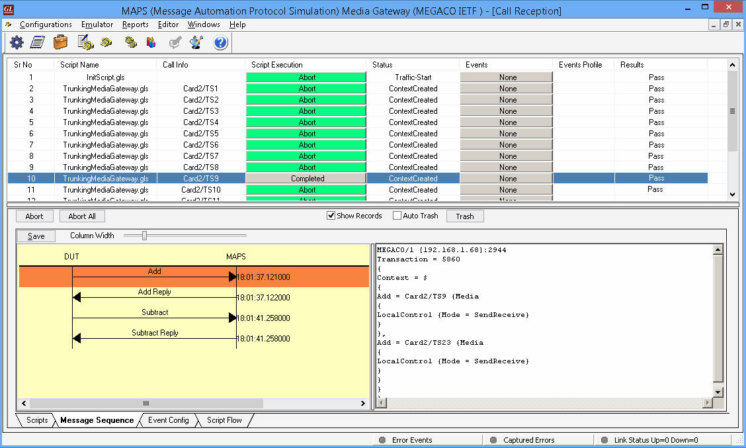
Task: Open the colored bar chart toolbar icon
Action: coord(151,42)
